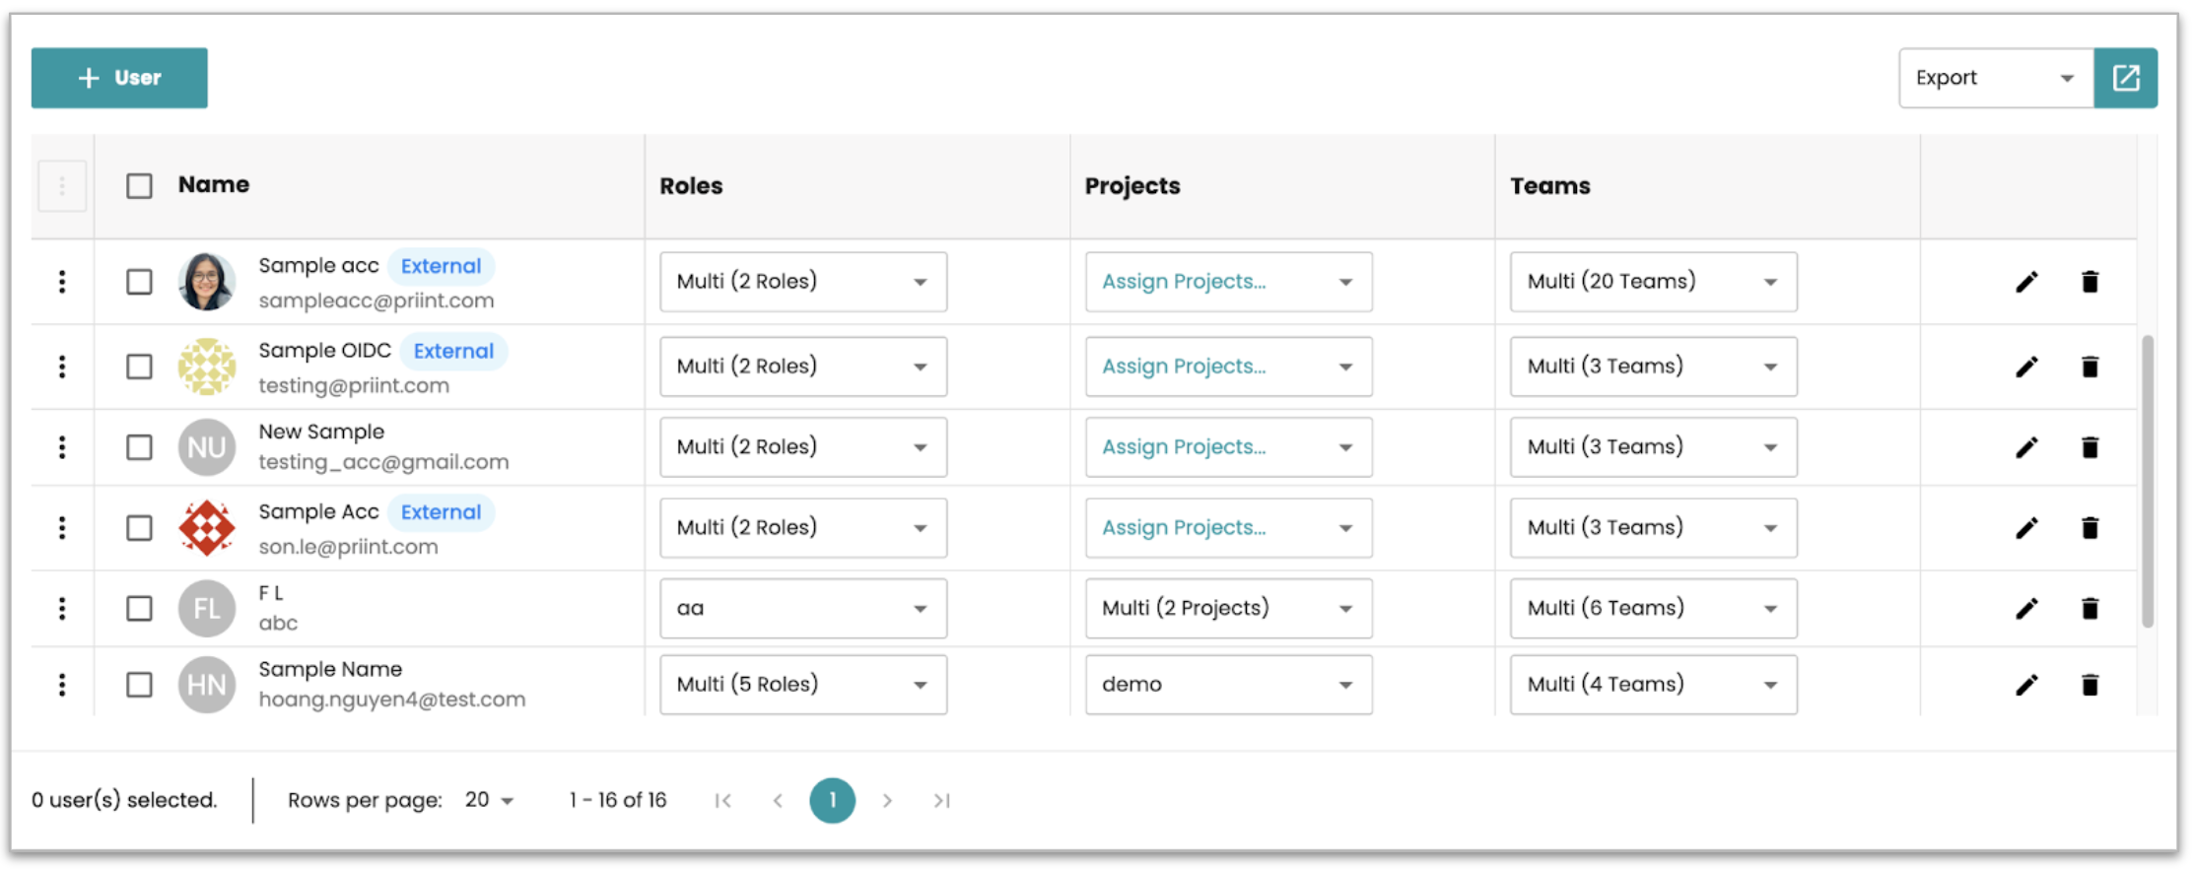Screen dimensions: 2194x869
Task: Open the three-dot menu for New Sample row
Action: [62, 447]
